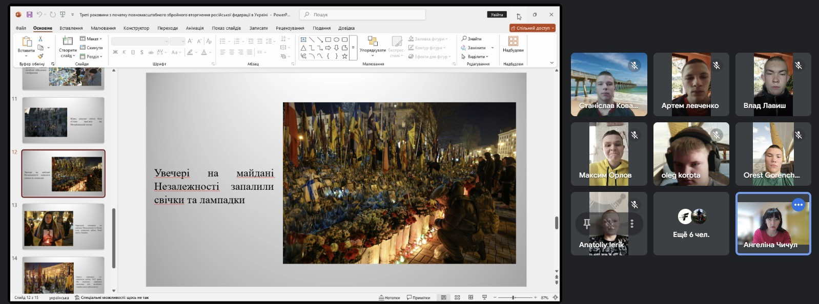Click the pin icon on Anatoliy Ierik tile
This screenshot has width=819, height=304.
click(587, 224)
